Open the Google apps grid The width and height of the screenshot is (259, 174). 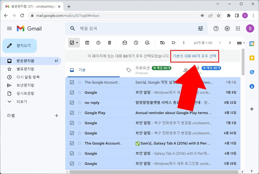point(238,28)
